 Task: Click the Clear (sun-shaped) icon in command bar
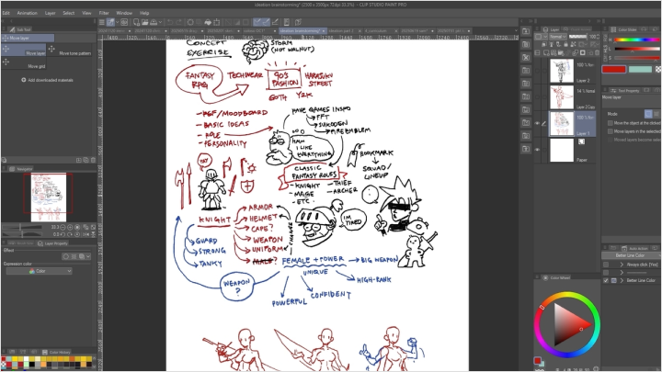[x=190, y=22]
